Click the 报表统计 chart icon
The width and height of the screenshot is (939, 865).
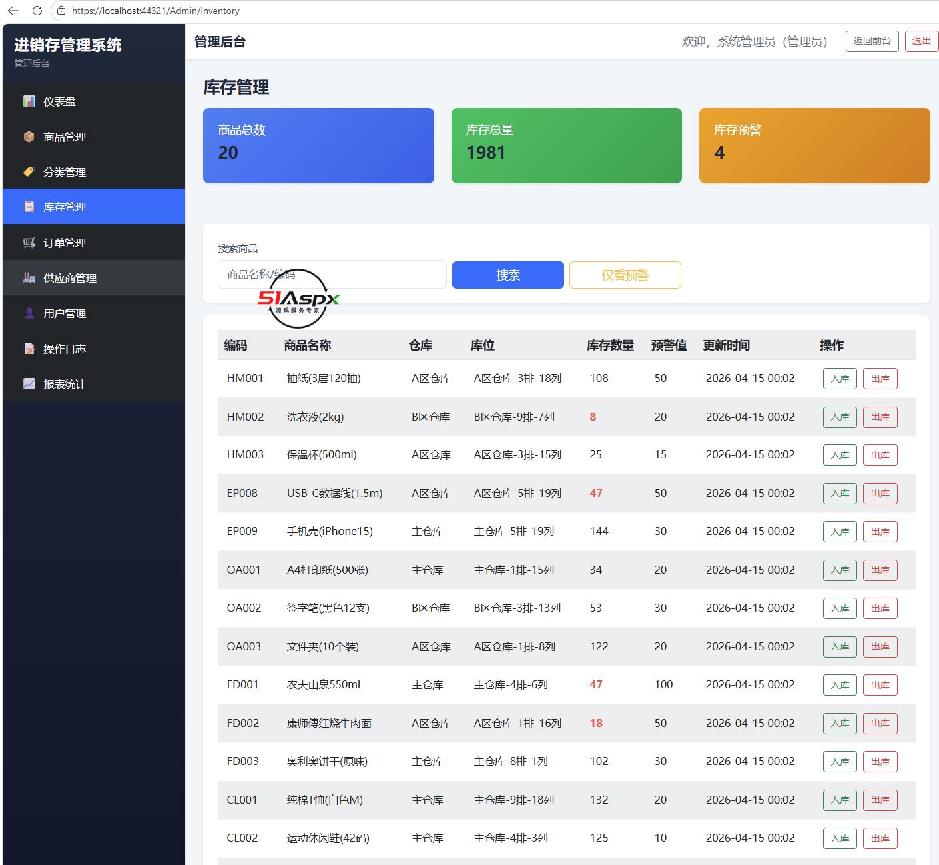pos(29,384)
